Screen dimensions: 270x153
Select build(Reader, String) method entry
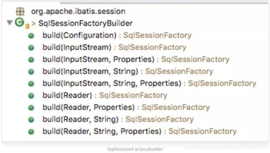[118, 119]
